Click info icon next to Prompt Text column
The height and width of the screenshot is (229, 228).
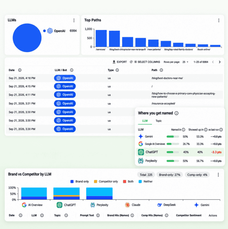[98, 215]
